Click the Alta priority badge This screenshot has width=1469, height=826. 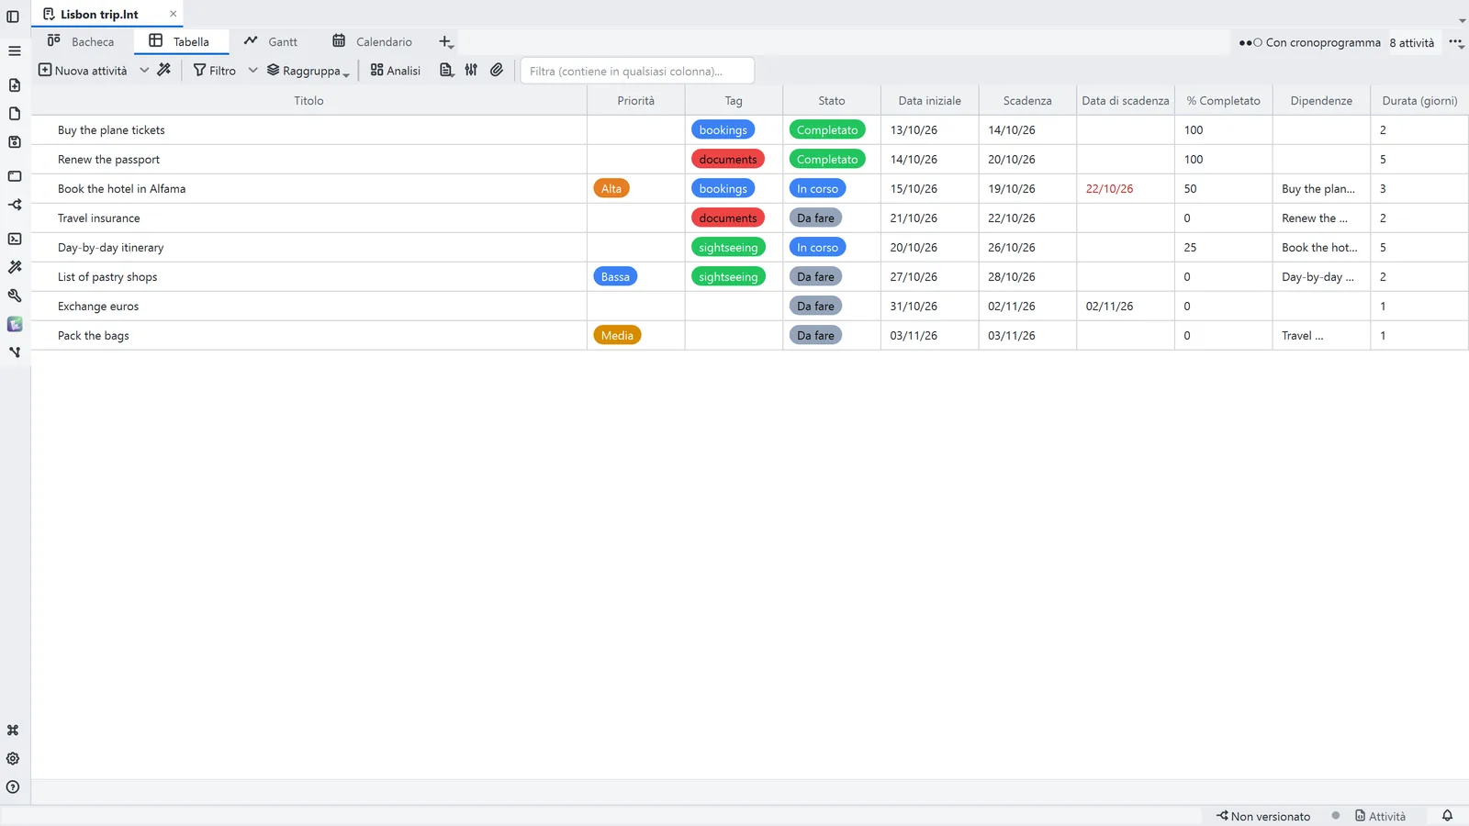tap(611, 189)
